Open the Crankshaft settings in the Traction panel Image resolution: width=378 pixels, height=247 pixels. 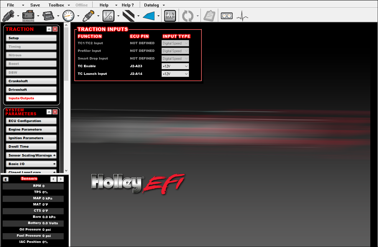pyautogui.click(x=31, y=81)
